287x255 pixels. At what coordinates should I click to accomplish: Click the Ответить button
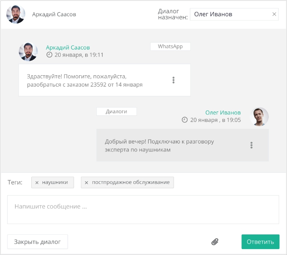coord(260,242)
